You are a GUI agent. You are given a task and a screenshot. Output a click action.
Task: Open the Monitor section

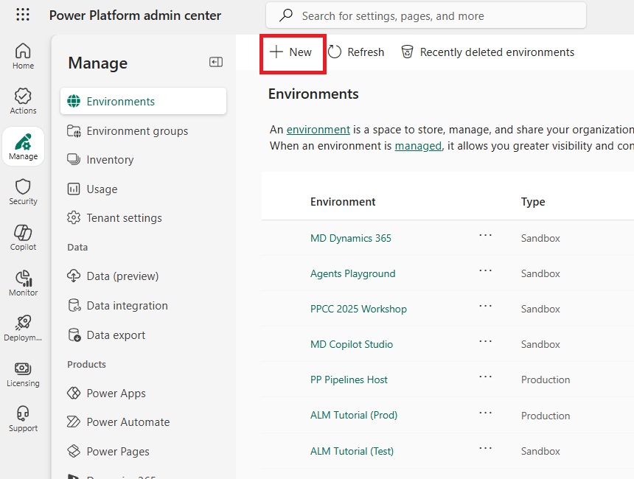point(23,283)
